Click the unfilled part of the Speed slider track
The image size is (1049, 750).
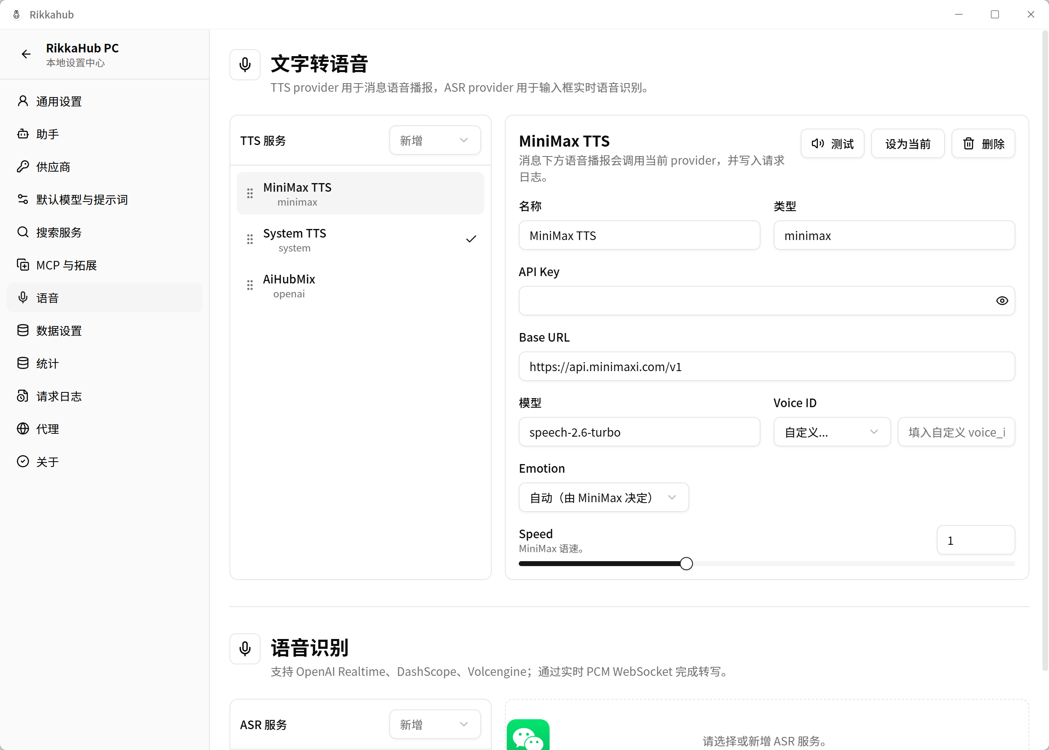(854, 564)
